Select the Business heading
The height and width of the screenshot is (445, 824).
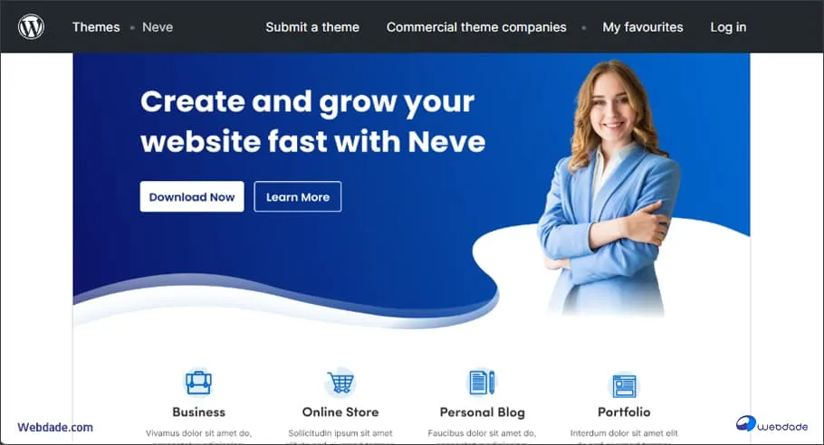(x=198, y=412)
